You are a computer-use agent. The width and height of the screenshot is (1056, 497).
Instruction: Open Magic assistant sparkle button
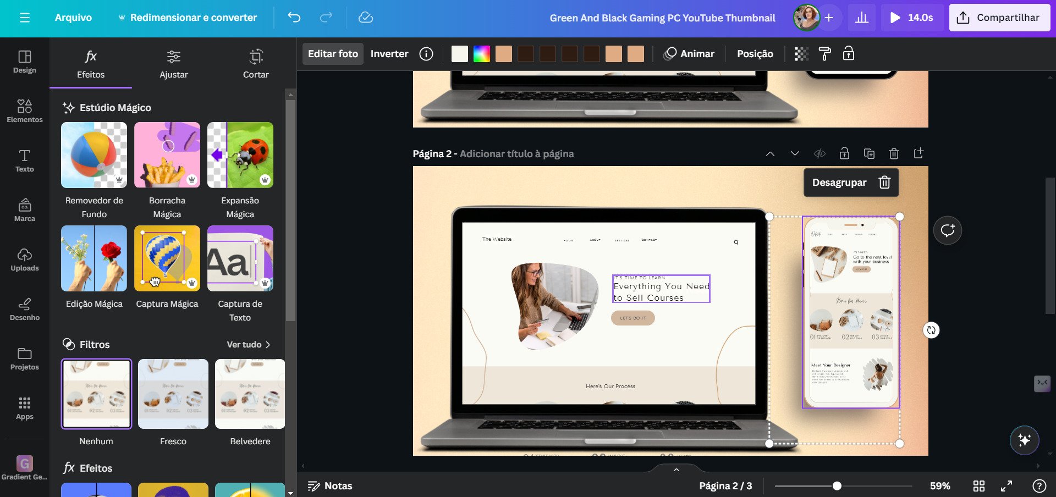click(1025, 440)
